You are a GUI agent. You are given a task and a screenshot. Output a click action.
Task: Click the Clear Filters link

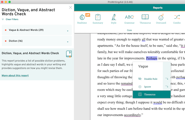[12, 19]
